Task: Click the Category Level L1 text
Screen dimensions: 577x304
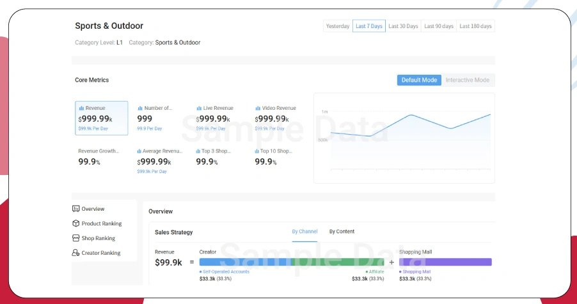Action: pos(99,43)
